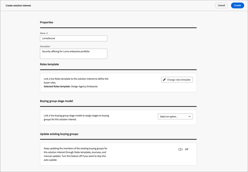248x172 pixels.
Task: Click the Create solution interest page title
Action: coord(18,6)
